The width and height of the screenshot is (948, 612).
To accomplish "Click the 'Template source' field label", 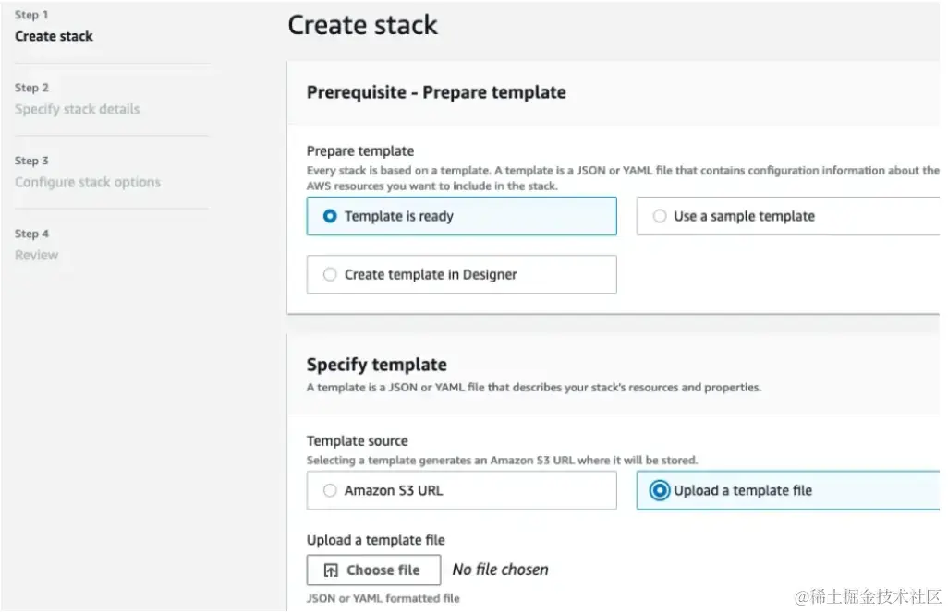I will (357, 441).
